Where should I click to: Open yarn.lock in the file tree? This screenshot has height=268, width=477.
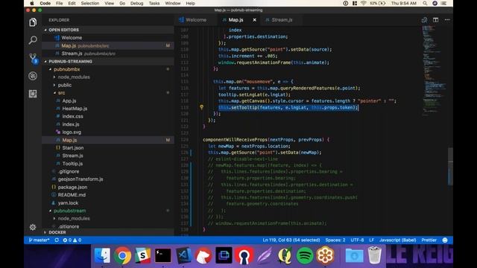(x=68, y=202)
